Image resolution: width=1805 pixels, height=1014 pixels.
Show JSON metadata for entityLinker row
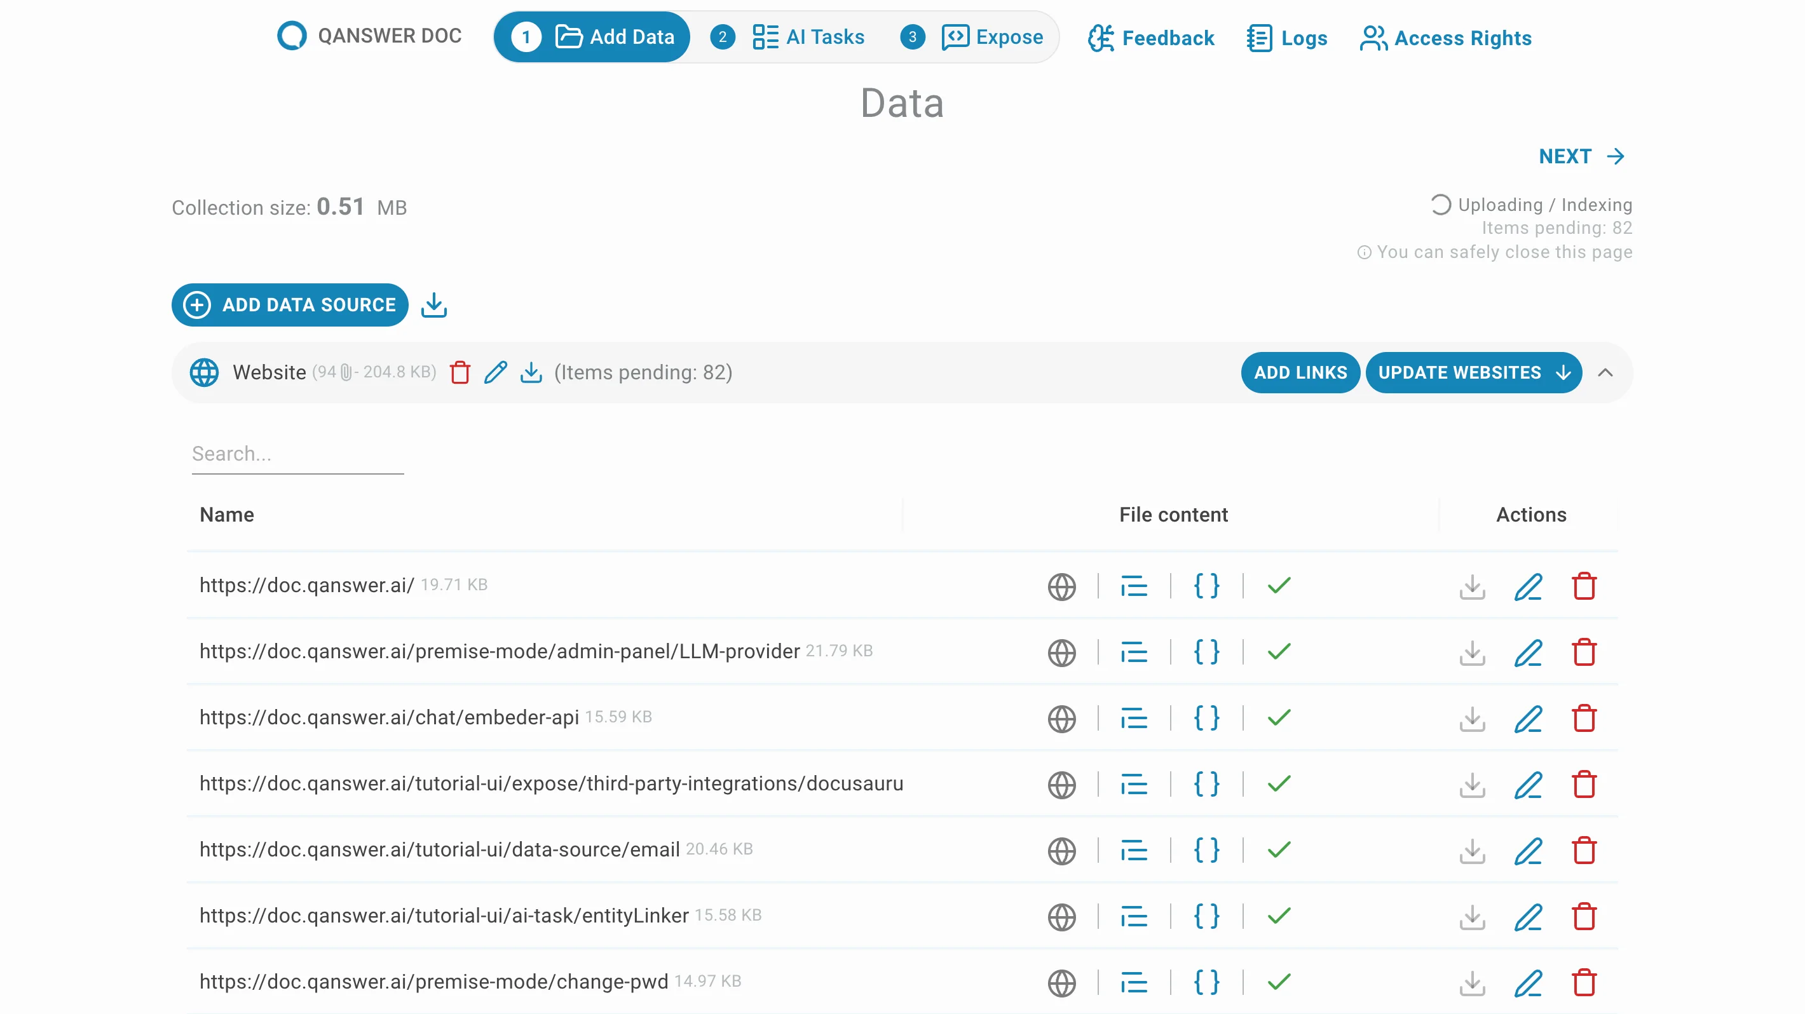[1206, 917]
